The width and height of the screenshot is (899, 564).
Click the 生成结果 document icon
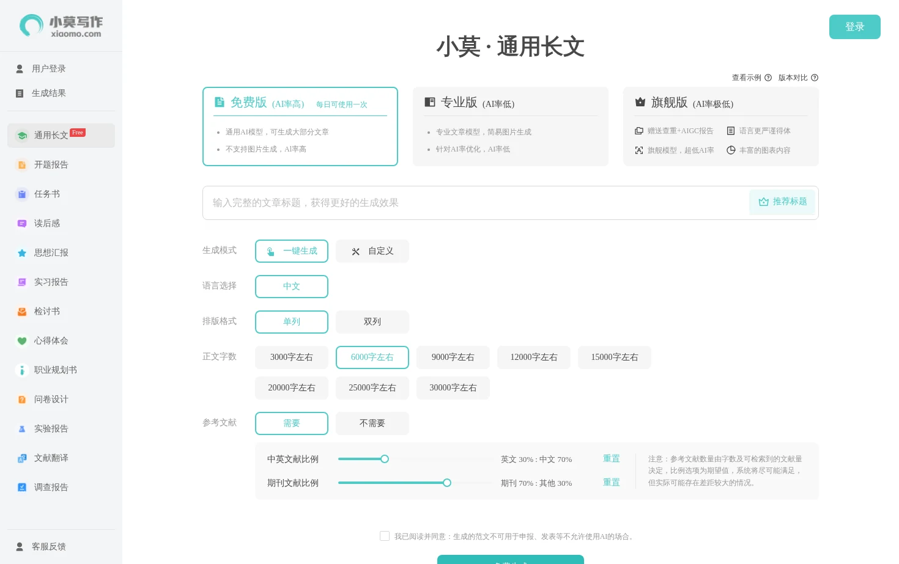tap(20, 93)
